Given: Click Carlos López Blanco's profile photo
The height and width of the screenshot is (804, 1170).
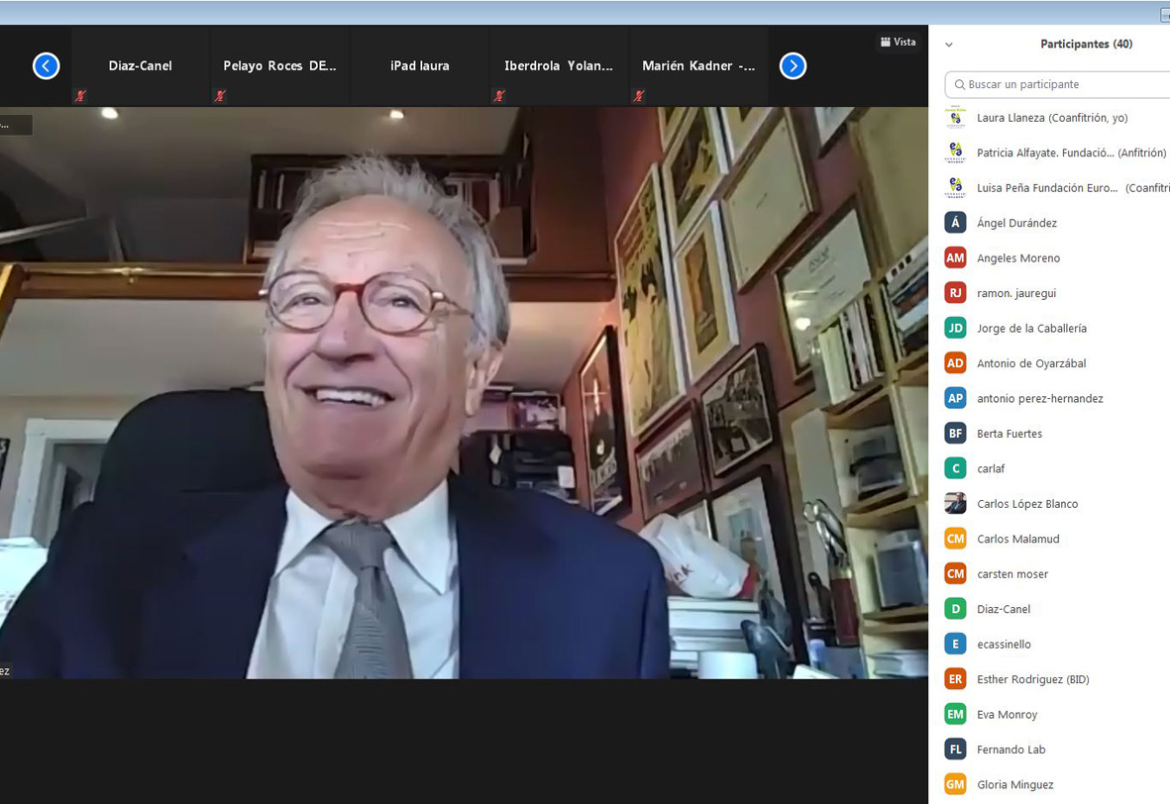Looking at the screenshot, I should pyautogui.click(x=955, y=504).
